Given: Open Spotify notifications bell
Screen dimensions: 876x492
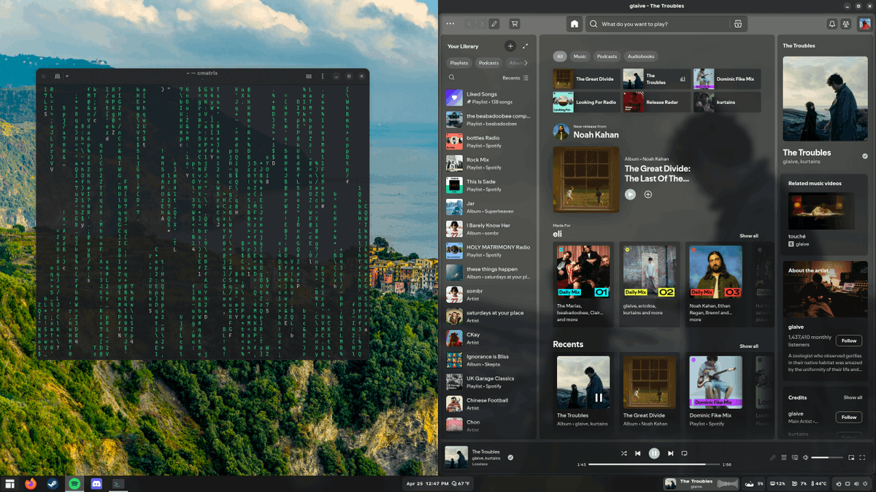Looking at the screenshot, I should [831, 24].
